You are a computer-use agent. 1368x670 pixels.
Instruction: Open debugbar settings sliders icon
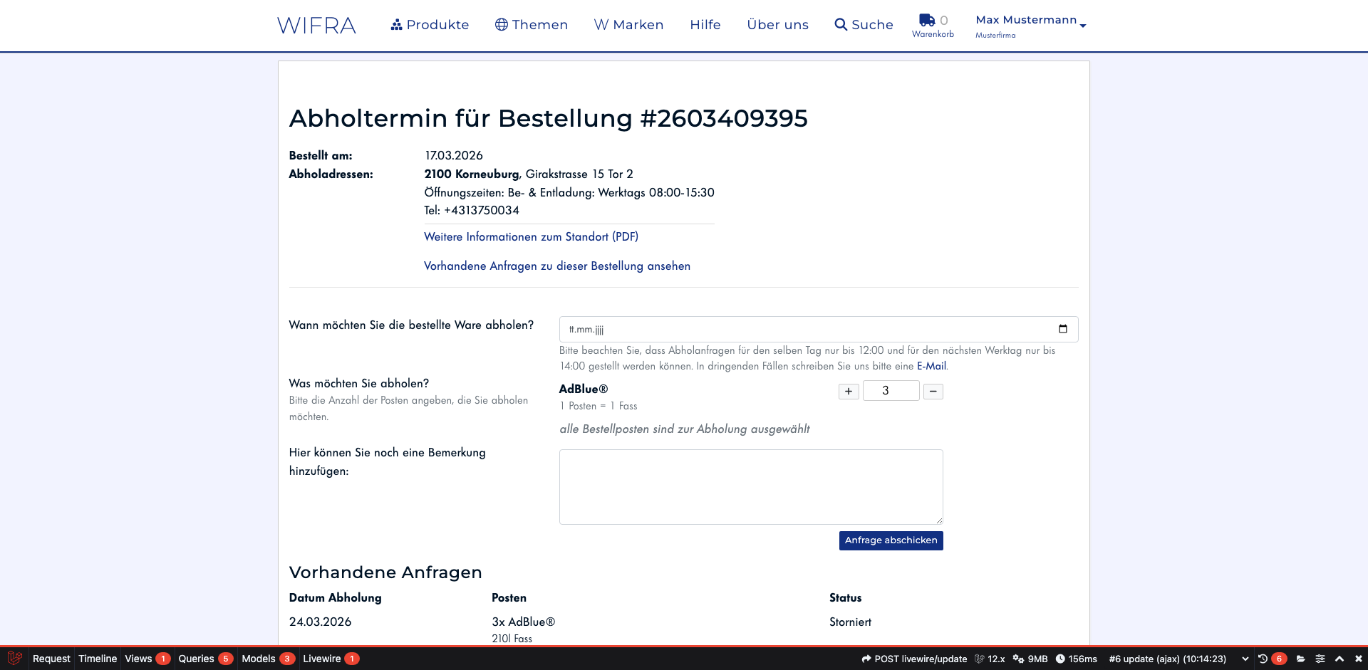(1320, 659)
